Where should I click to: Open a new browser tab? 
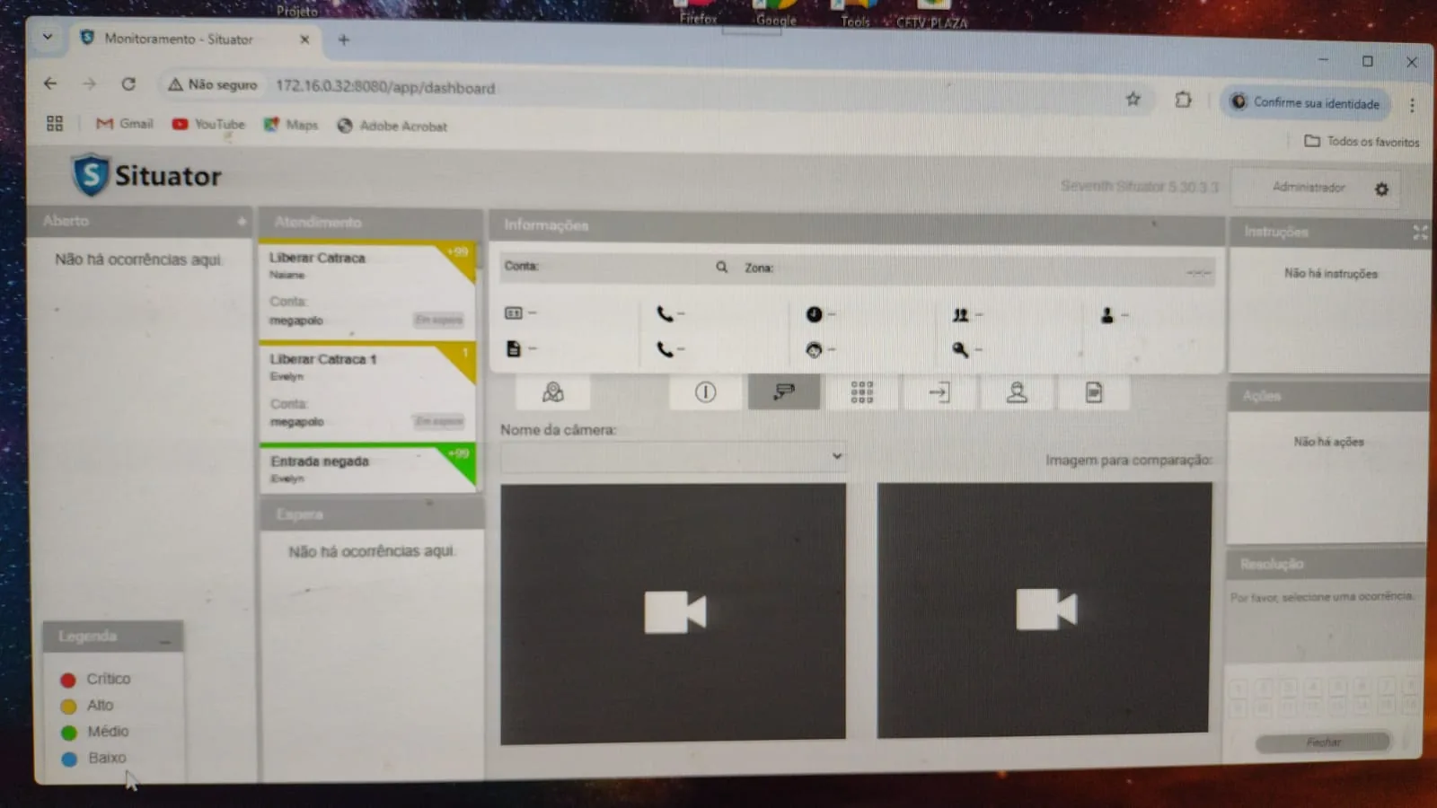344,40
